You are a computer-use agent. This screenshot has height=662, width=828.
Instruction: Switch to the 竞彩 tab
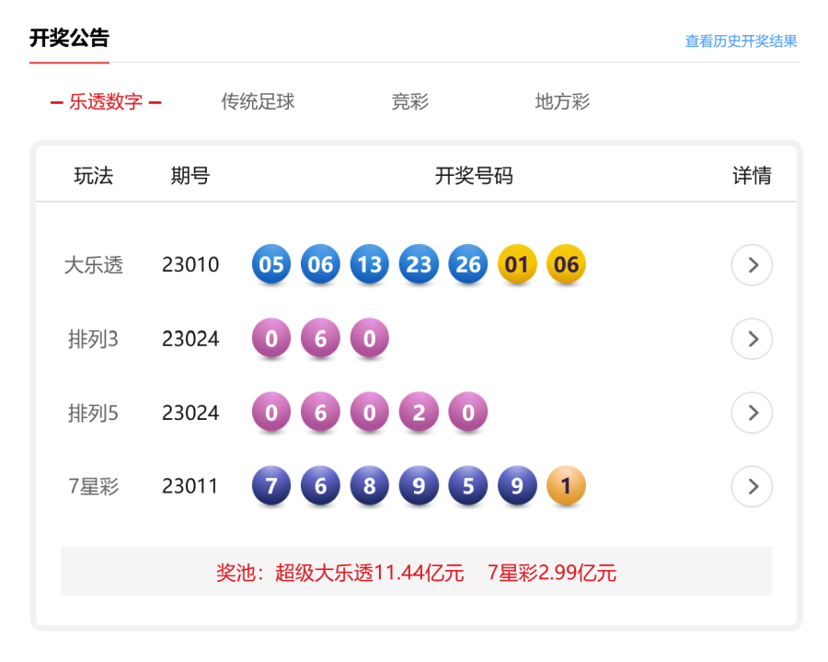410,102
